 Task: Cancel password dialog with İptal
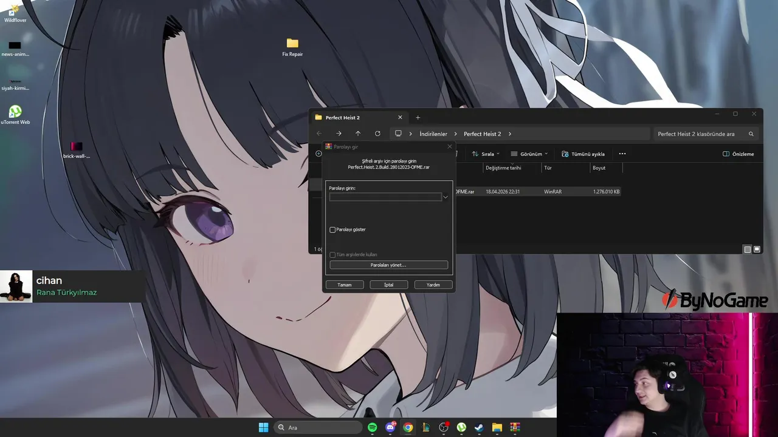click(389, 285)
